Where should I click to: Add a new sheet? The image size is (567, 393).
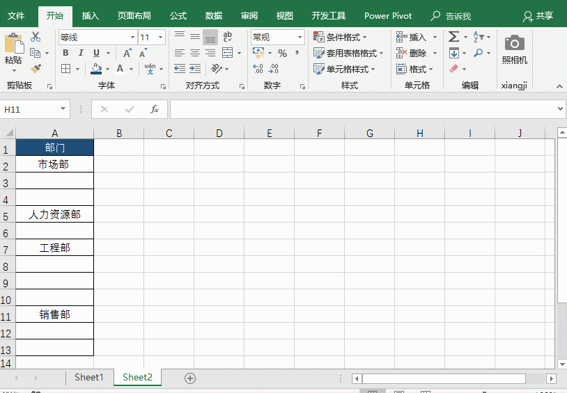click(190, 378)
